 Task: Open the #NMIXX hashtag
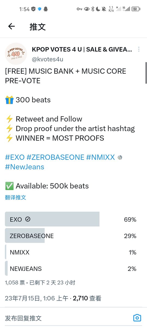pyautogui.click(x=100, y=157)
